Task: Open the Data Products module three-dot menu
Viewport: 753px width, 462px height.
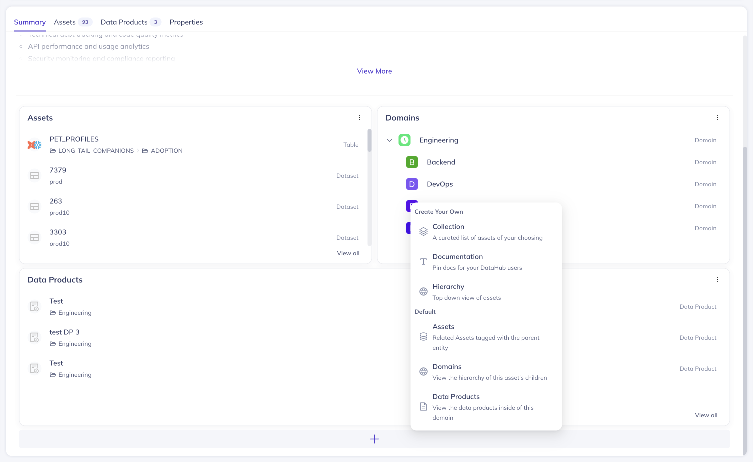Action: (x=717, y=279)
